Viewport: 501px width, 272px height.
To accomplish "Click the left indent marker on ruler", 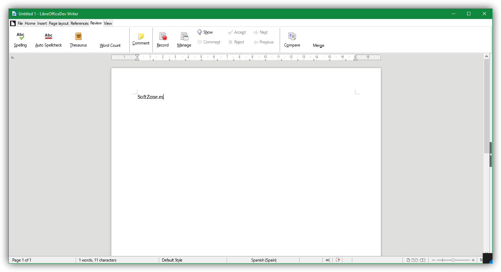I will click(137, 57).
